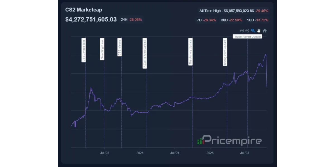The image size is (335, 167).
Task: Toggle the 30D percentage view
Action: point(231,20)
